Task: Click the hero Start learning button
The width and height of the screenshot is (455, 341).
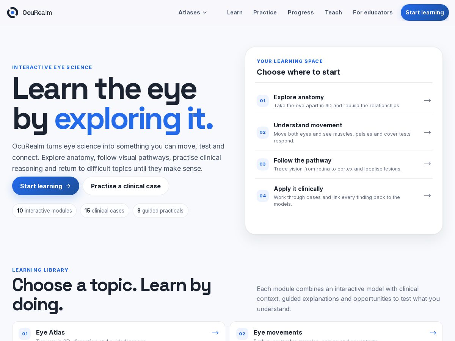Action: click(x=45, y=186)
